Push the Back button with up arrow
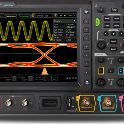The height and width of the screenshot is (124, 124). pyautogui.click(x=87, y=82)
